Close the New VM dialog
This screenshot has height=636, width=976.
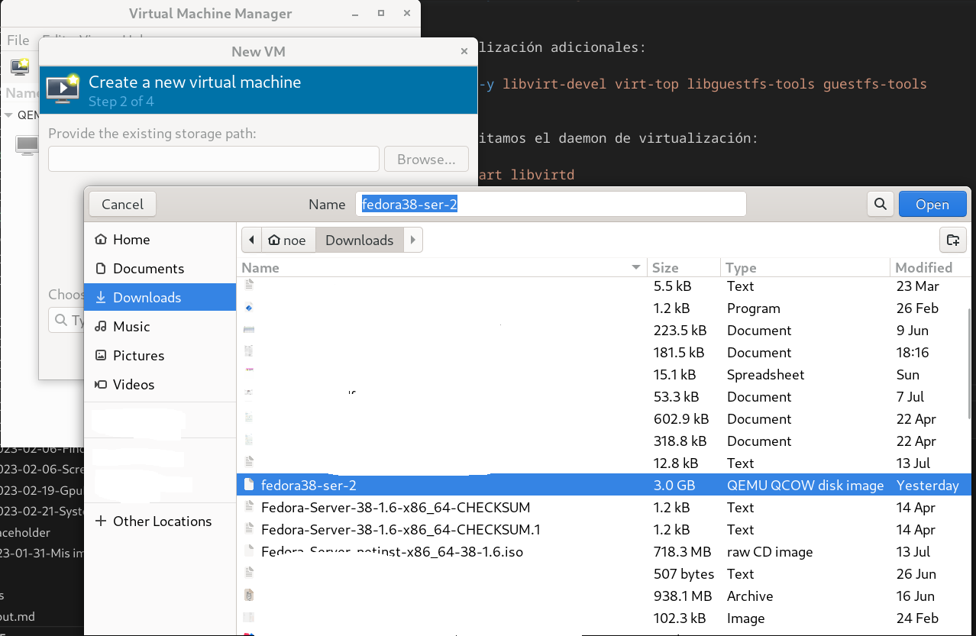[x=464, y=52]
